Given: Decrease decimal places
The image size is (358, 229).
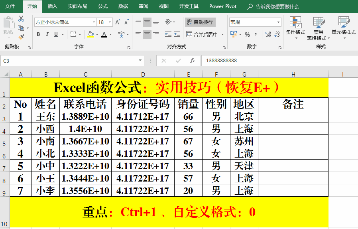Looking at the screenshot, I should pos(277,34).
